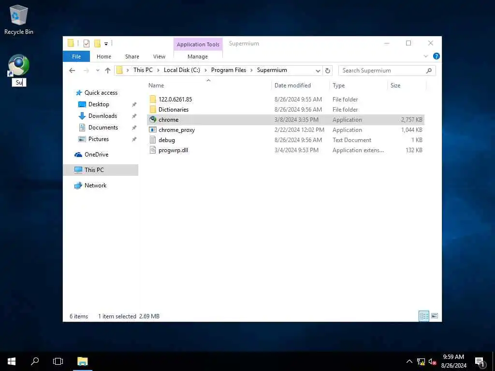Screen dimensions: 495x371
Task: Open the muted volume tray icon
Action: tap(433, 361)
